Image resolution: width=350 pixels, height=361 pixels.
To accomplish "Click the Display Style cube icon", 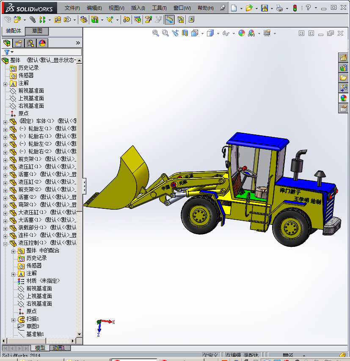I will (210, 33).
